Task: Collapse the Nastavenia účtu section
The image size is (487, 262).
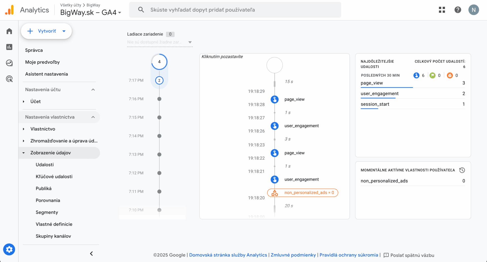Action: click(x=93, y=90)
